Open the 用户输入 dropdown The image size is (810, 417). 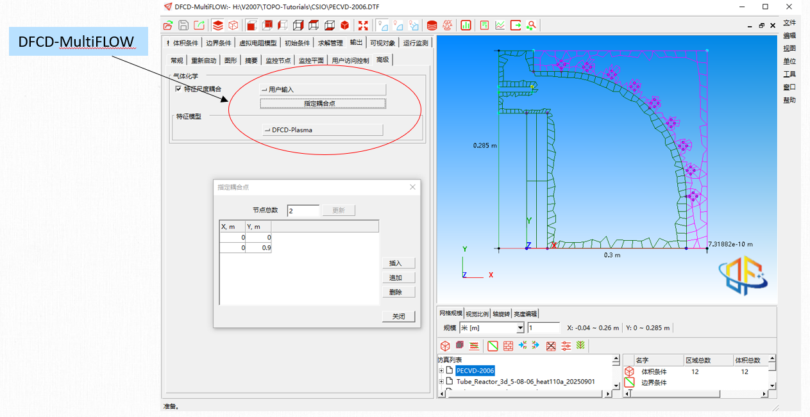pos(323,90)
